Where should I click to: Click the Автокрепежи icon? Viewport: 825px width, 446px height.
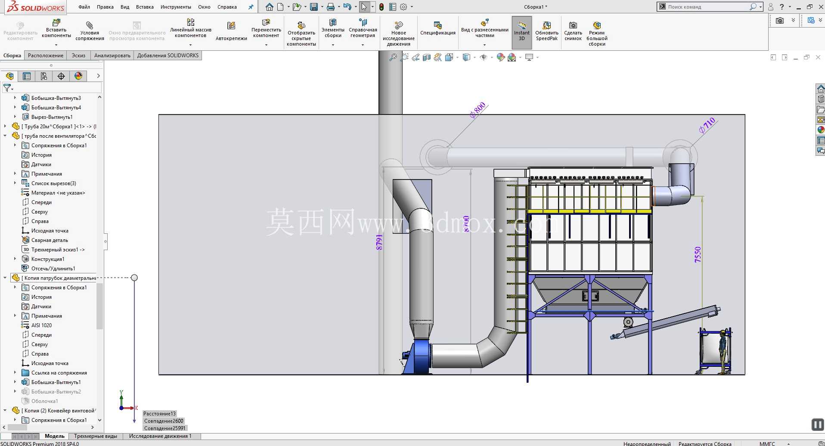[231, 26]
